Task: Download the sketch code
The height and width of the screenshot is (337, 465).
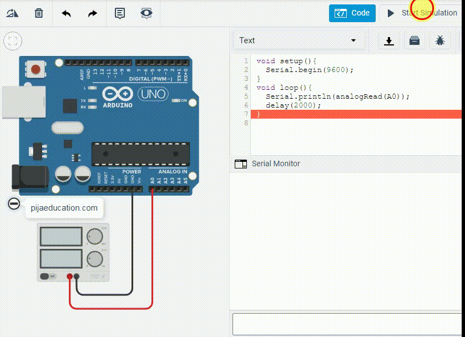Action: point(388,40)
